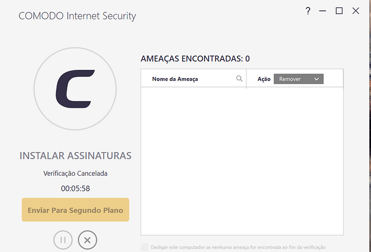The height and width of the screenshot is (252, 371).
Task: Click the Ação column label
Action: click(264, 79)
